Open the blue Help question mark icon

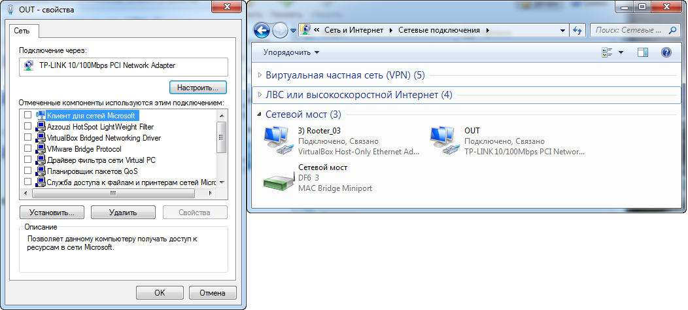[666, 53]
